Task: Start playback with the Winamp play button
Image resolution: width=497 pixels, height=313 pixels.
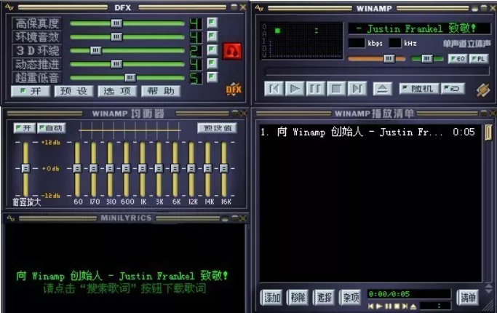Action: (295, 89)
